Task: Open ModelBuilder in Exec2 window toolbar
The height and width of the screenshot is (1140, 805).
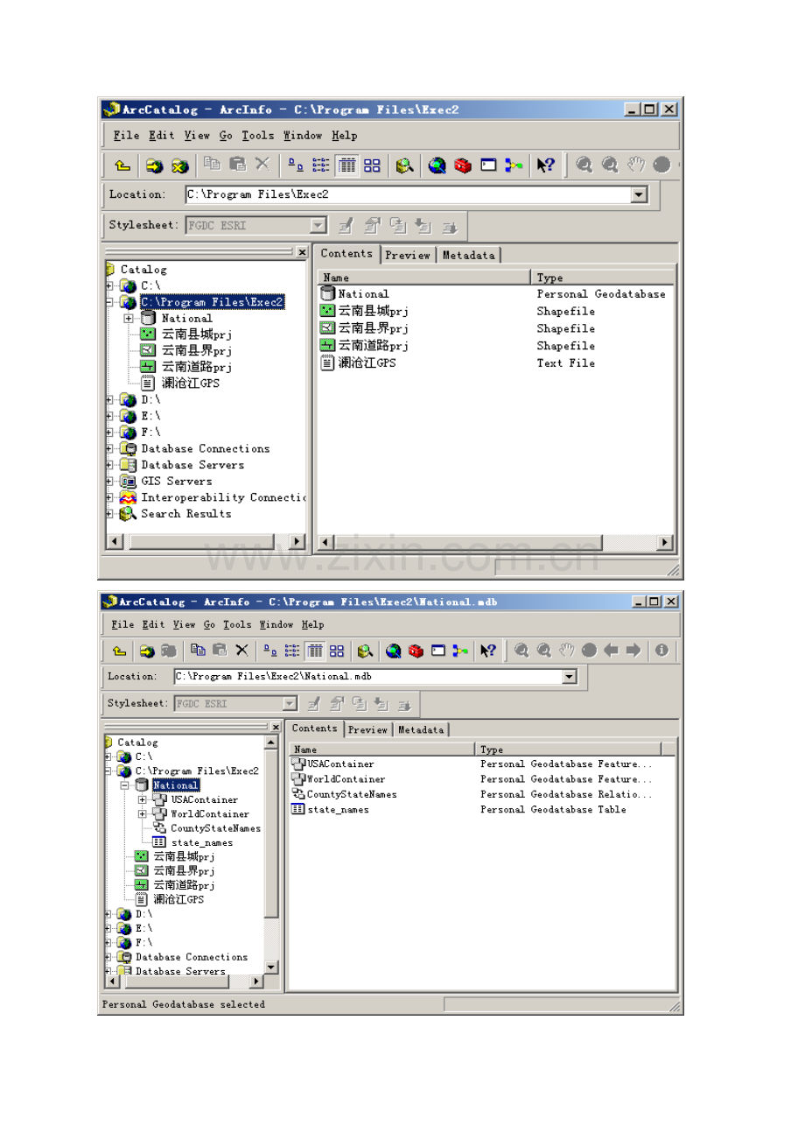Action: click(x=514, y=165)
